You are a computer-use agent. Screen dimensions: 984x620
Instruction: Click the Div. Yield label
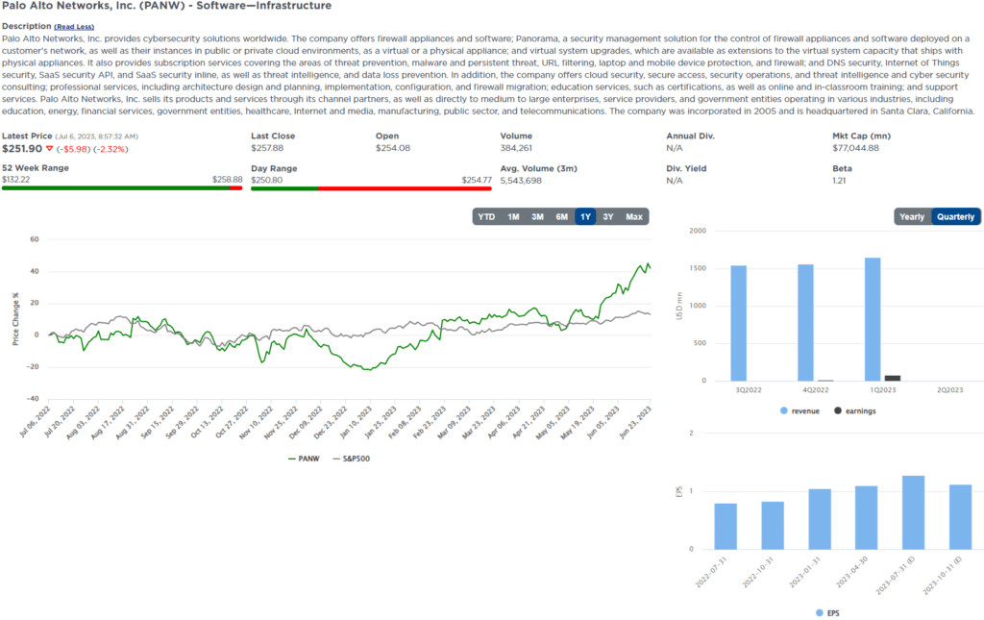[x=686, y=168]
